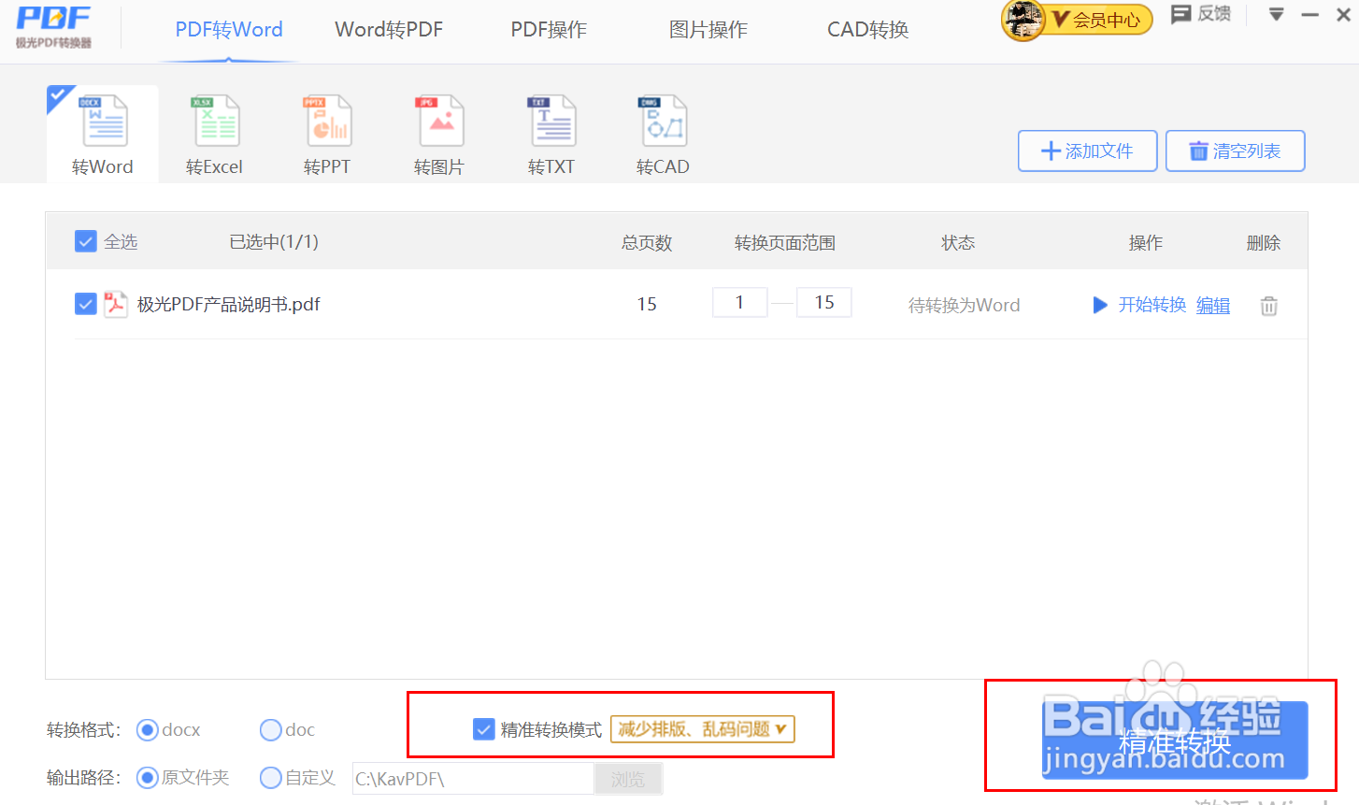Viewport: 1359px width, 805px height.
Task: Select the 转TXT conversion icon
Action: (551, 131)
